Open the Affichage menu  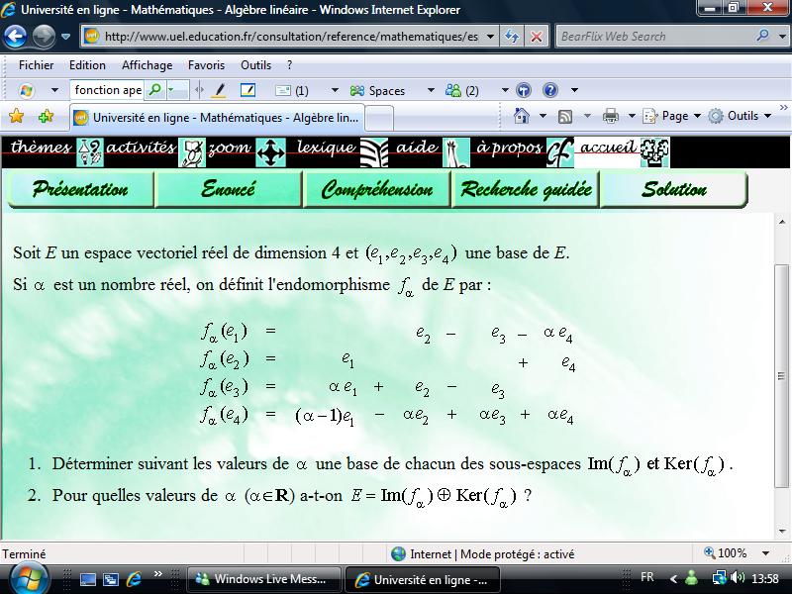147,65
